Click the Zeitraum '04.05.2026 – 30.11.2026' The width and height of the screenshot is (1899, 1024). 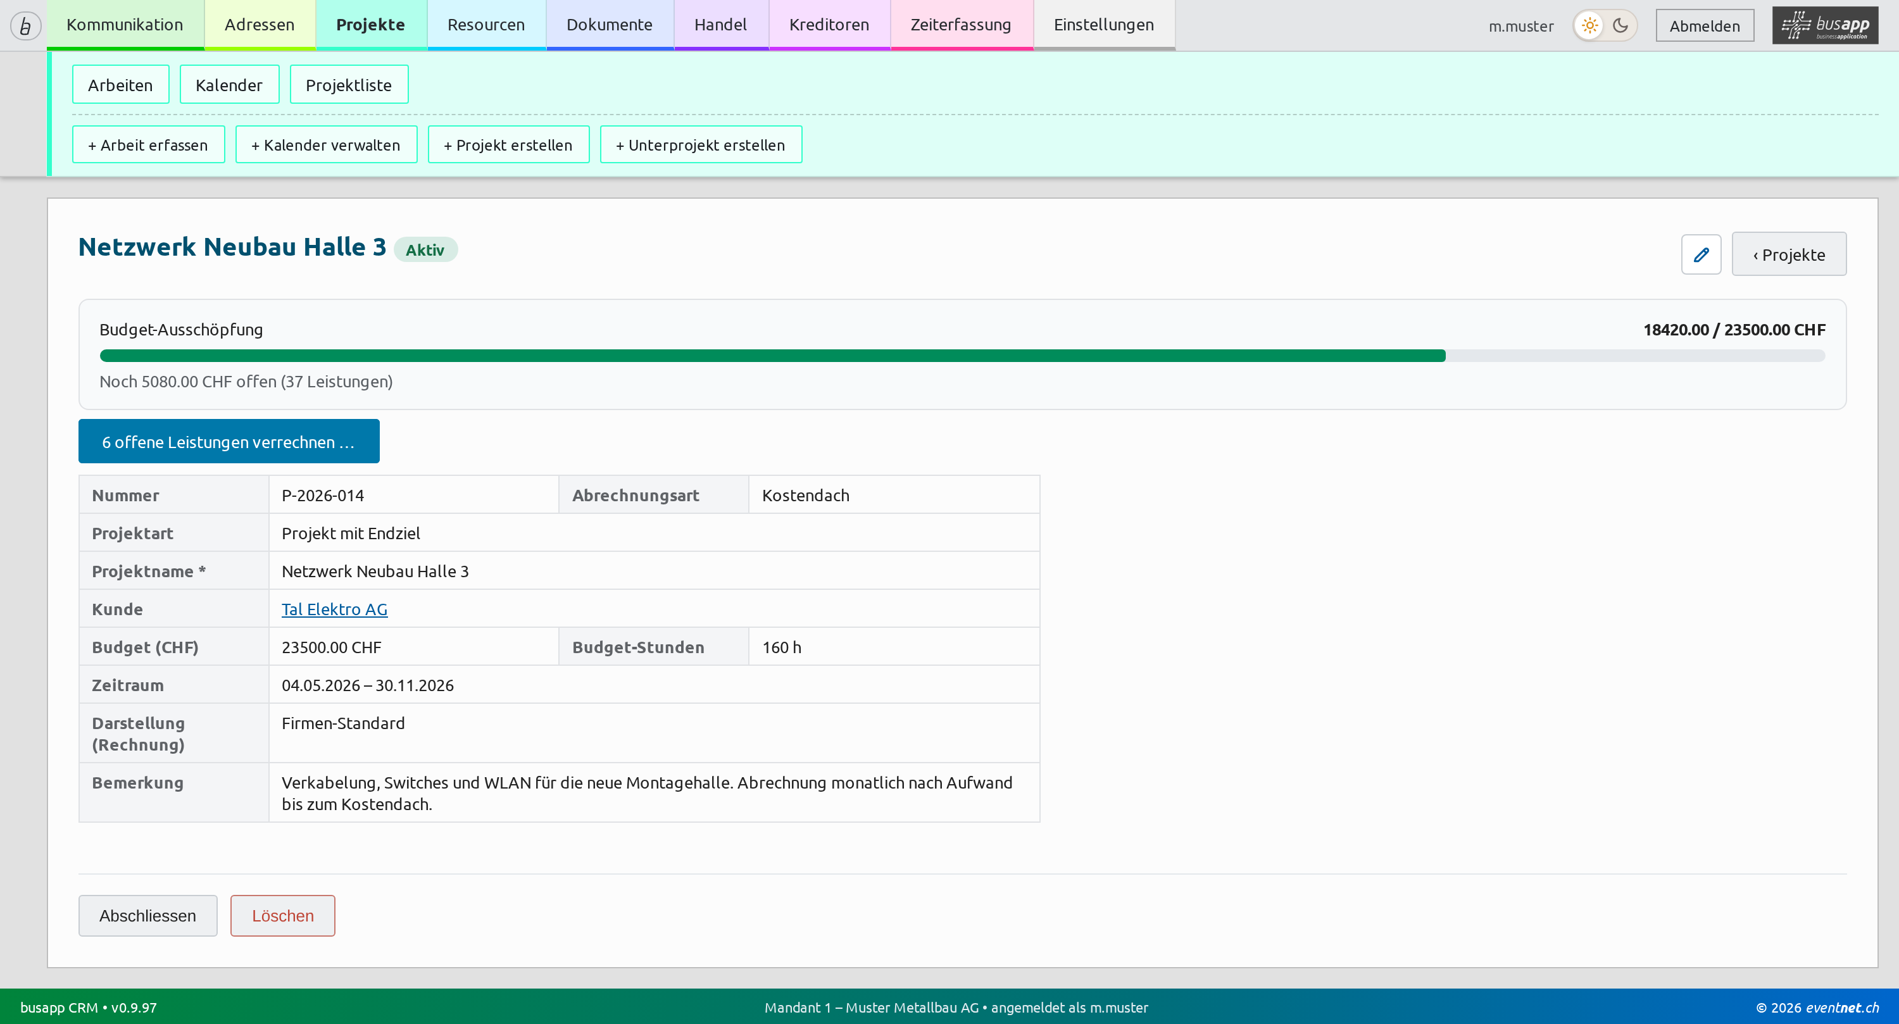[368, 685]
